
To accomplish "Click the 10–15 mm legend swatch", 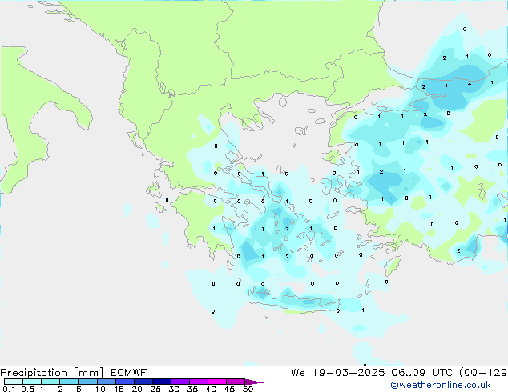I will 107,382.
